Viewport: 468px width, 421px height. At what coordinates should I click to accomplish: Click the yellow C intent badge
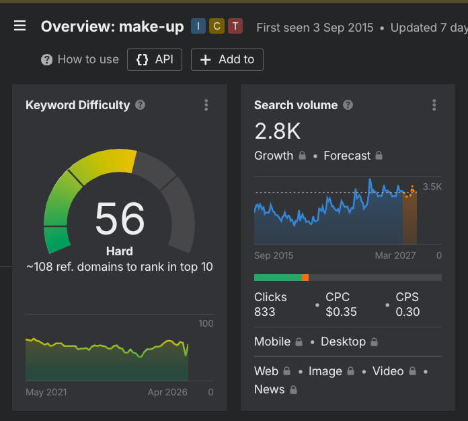point(217,26)
